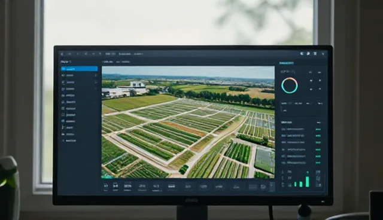The width and height of the screenshot is (383, 220).
Task: Click the back arrow in the top toolbar
Action: click(x=62, y=54)
